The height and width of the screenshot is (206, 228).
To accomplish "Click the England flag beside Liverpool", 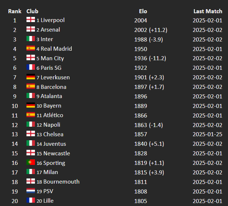I will (31, 20).
